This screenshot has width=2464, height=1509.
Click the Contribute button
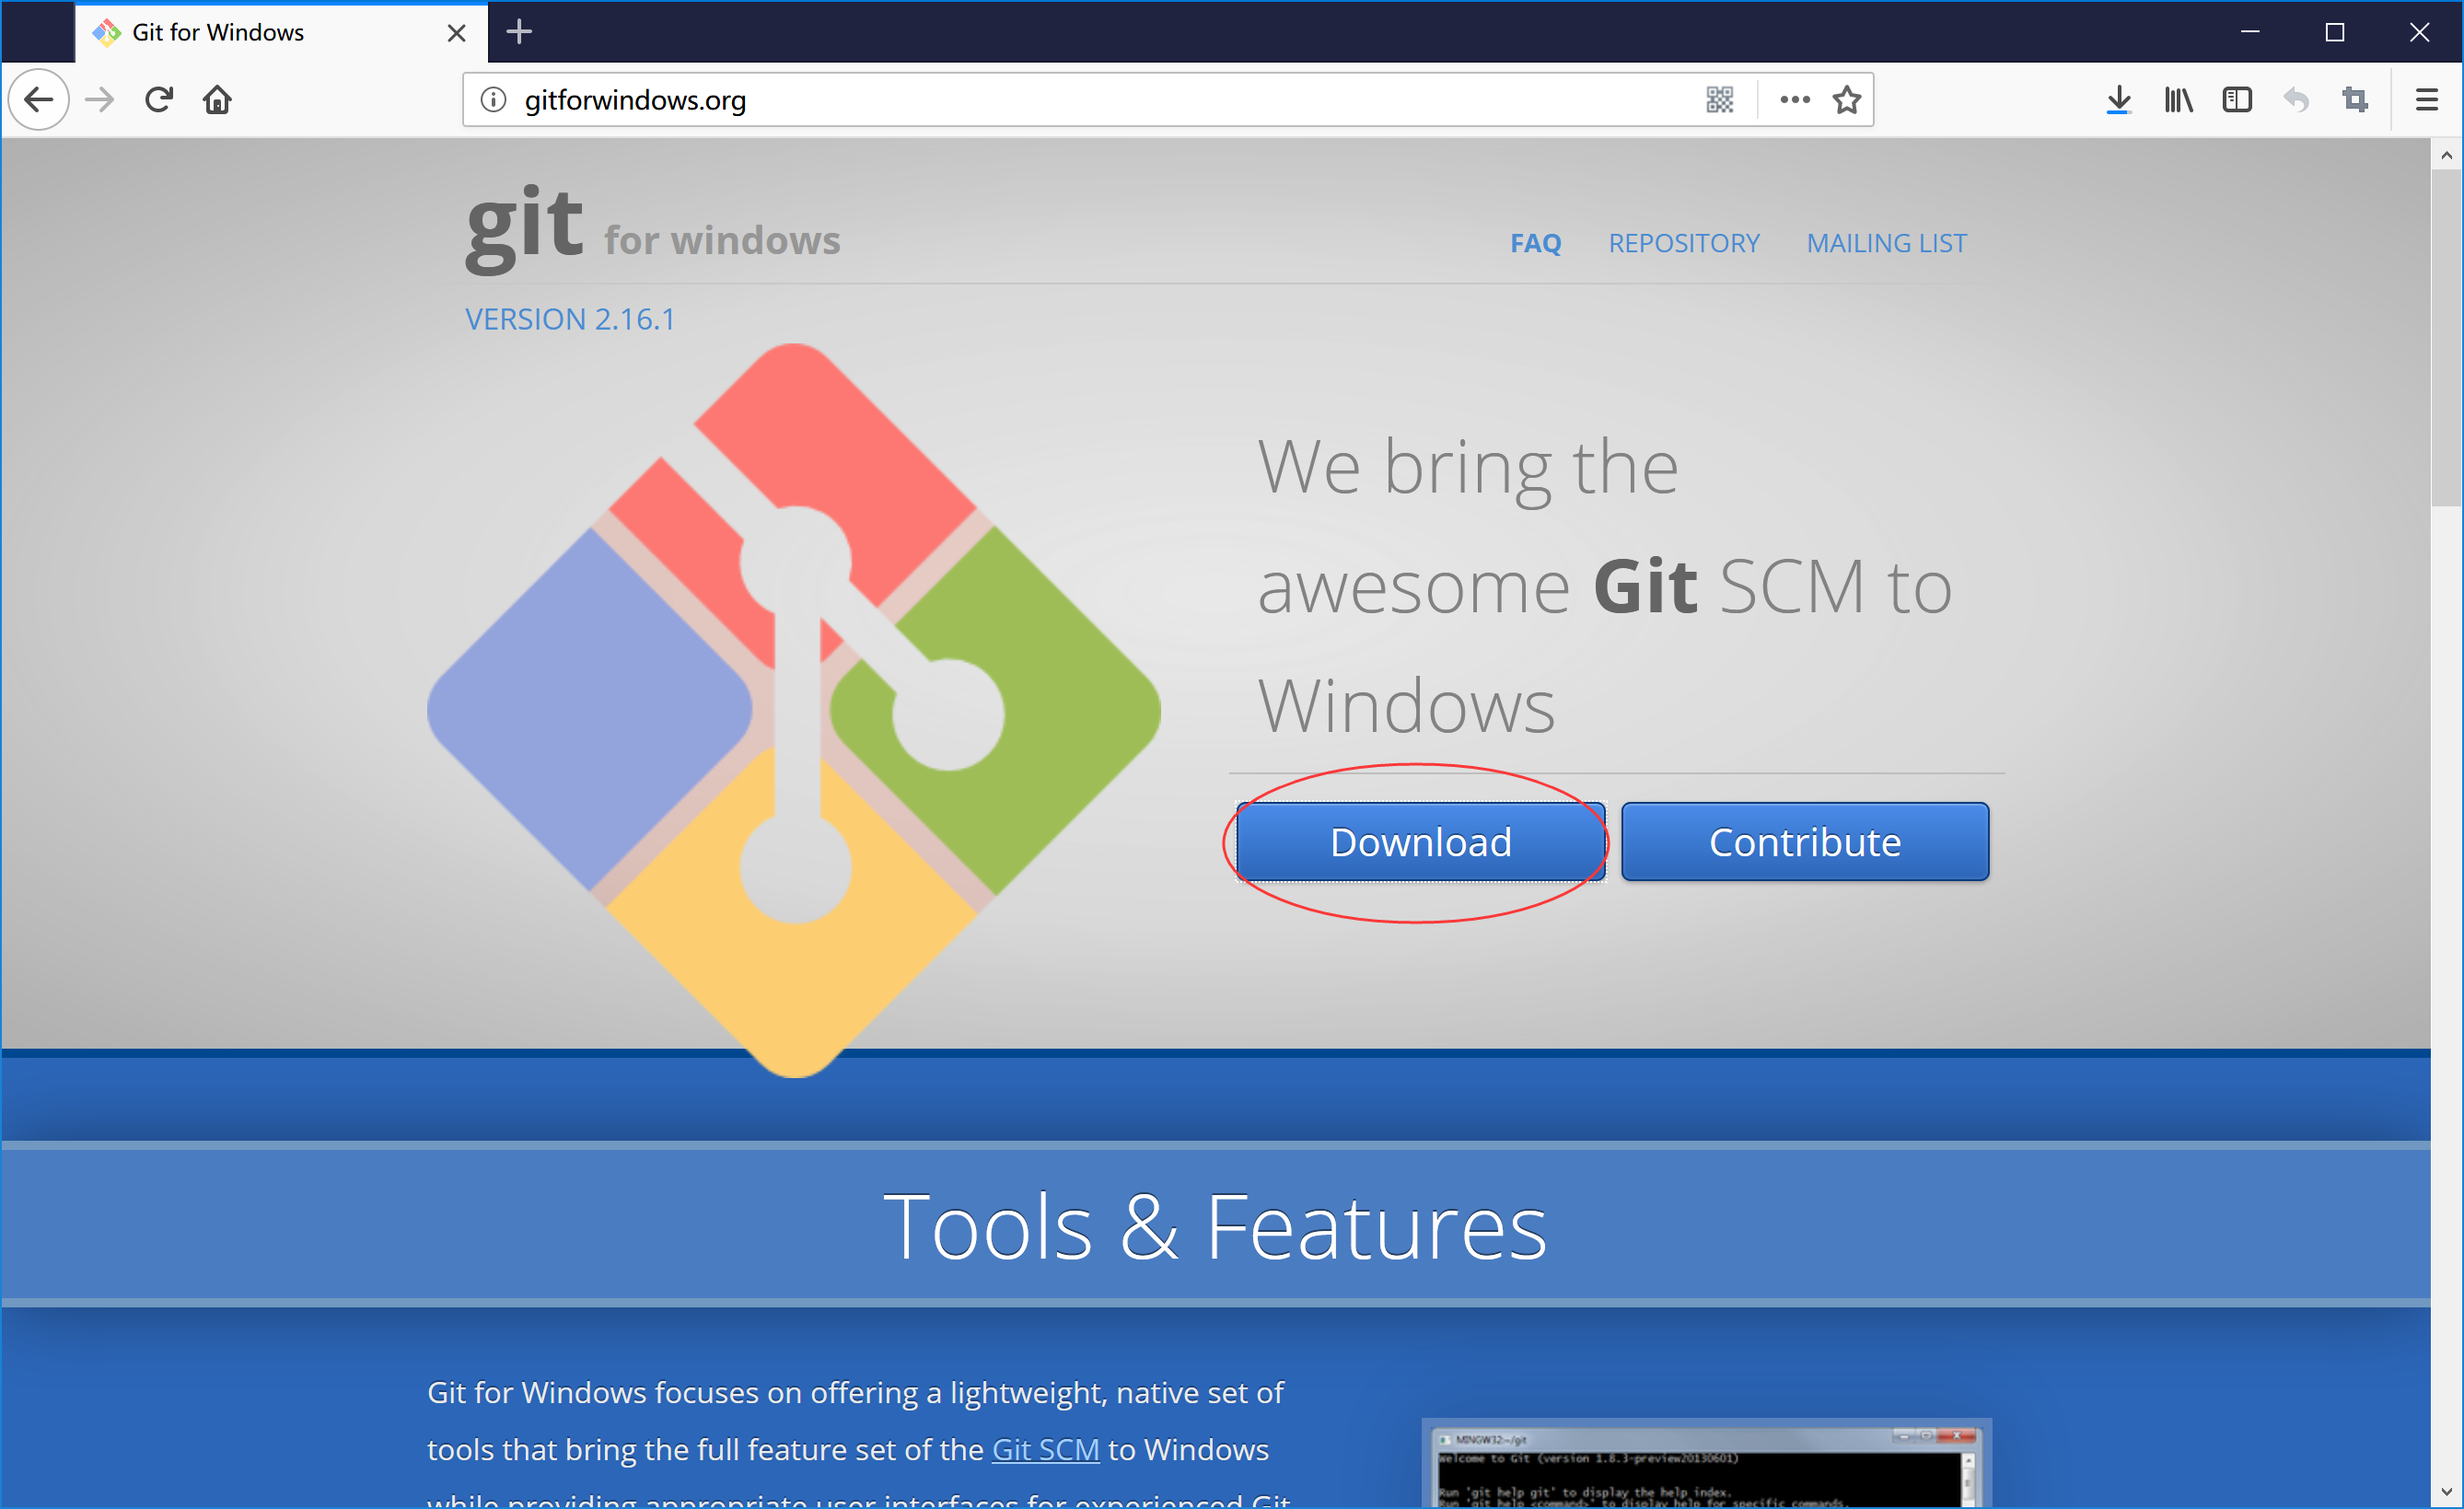(1805, 842)
